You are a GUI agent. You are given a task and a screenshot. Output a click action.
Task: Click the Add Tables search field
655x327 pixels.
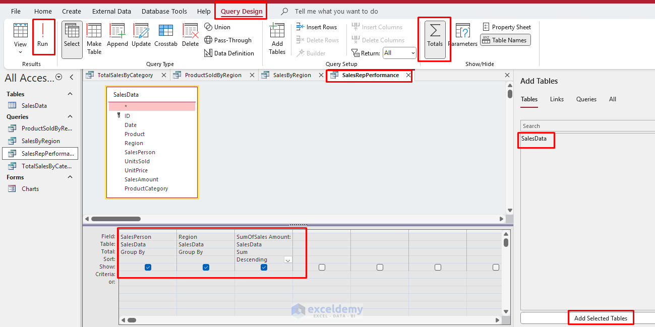coord(587,126)
